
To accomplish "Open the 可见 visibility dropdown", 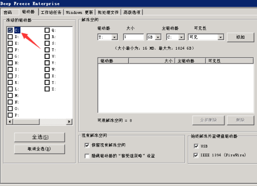I will point(221,37).
